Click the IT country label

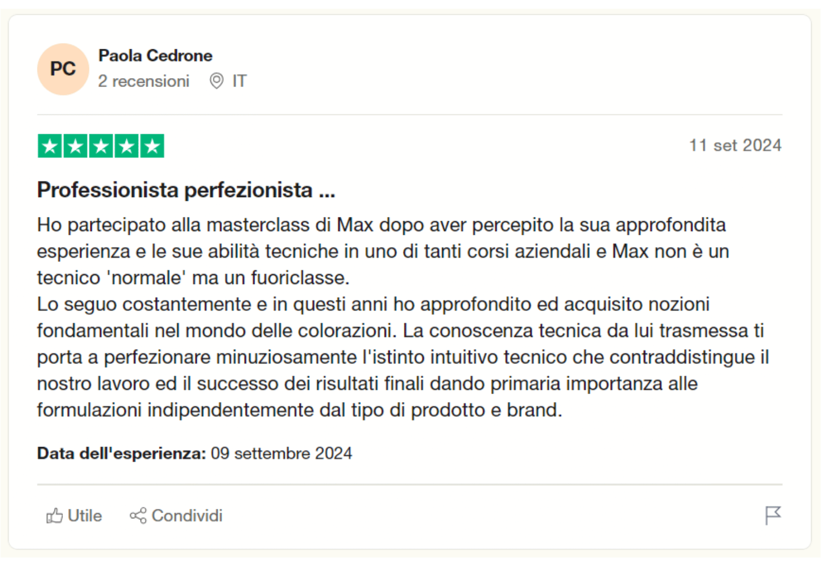pos(239,81)
